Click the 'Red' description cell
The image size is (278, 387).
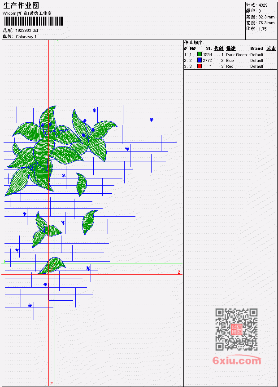230,67
